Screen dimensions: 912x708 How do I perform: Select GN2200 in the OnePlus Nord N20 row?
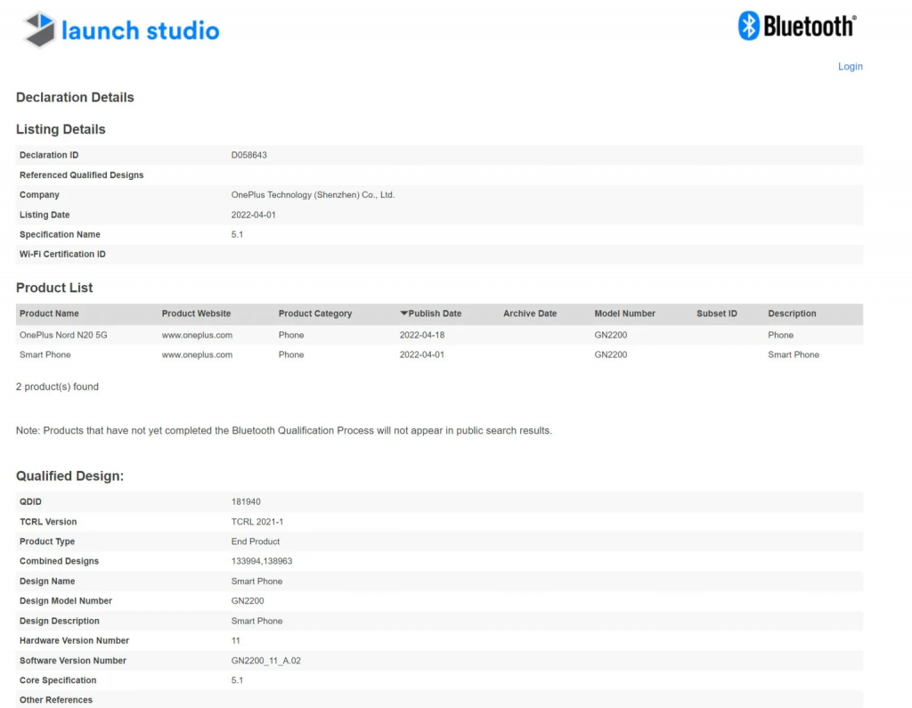(x=611, y=335)
